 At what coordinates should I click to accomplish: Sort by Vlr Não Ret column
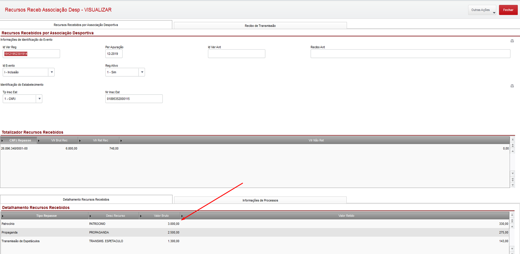[x=315, y=140]
